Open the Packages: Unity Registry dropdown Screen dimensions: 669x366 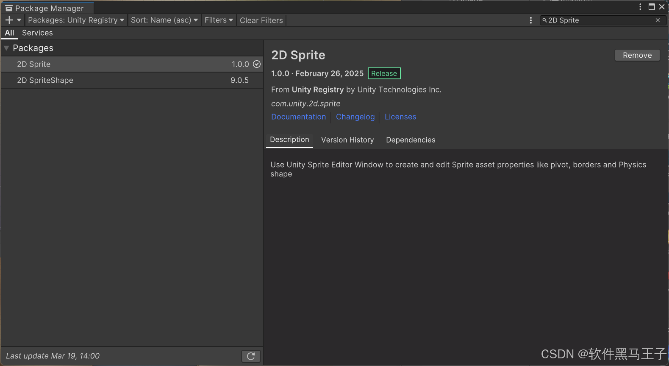point(76,20)
